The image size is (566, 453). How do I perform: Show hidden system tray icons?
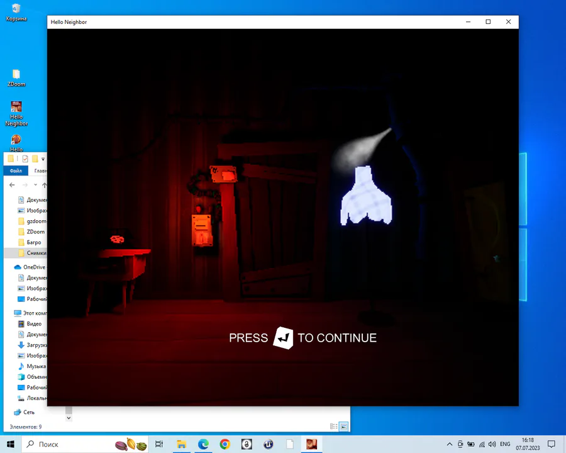(450, 444)
